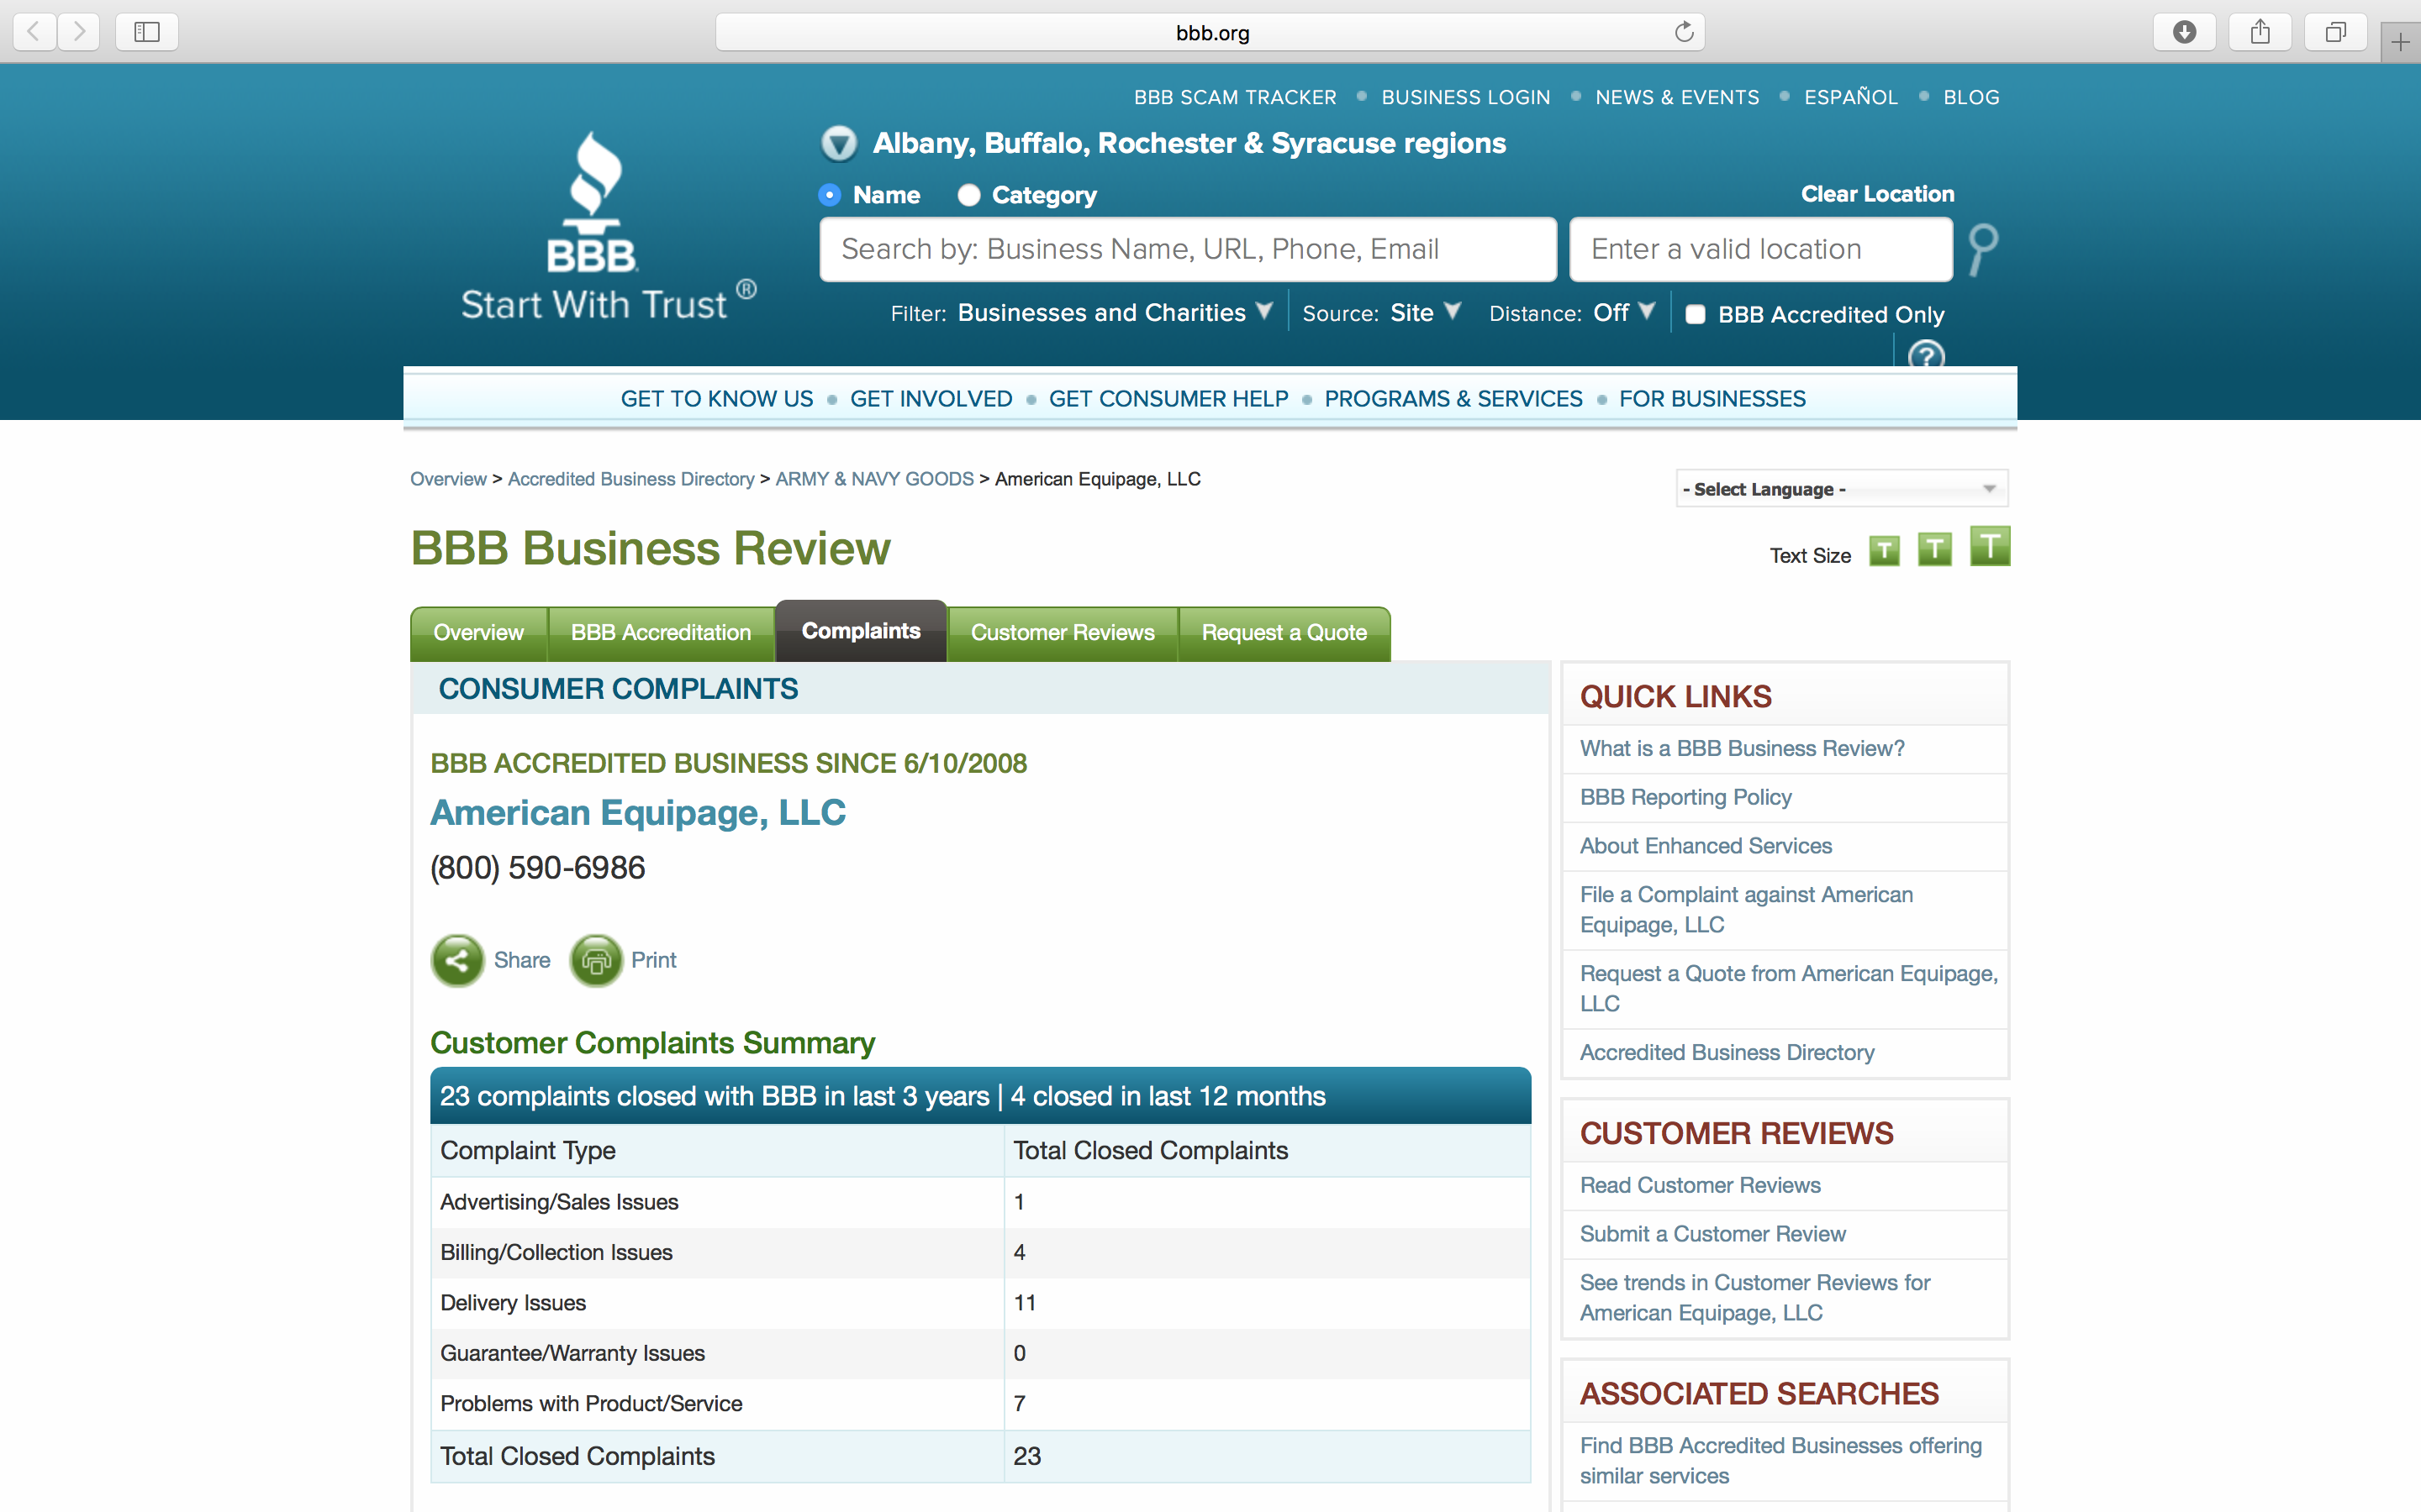
Task: Click the Submit a Customer Review link
Action: click(x=1712, y=1234)
